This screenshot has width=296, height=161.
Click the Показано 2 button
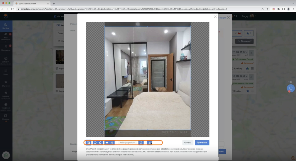[245, 41]
